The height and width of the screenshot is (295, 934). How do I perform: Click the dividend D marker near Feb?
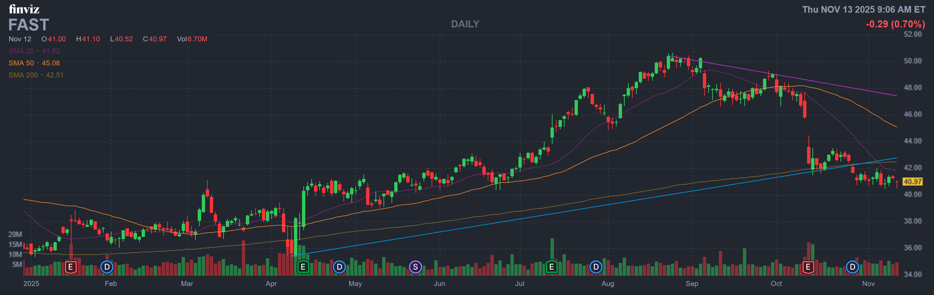(107, 267)
